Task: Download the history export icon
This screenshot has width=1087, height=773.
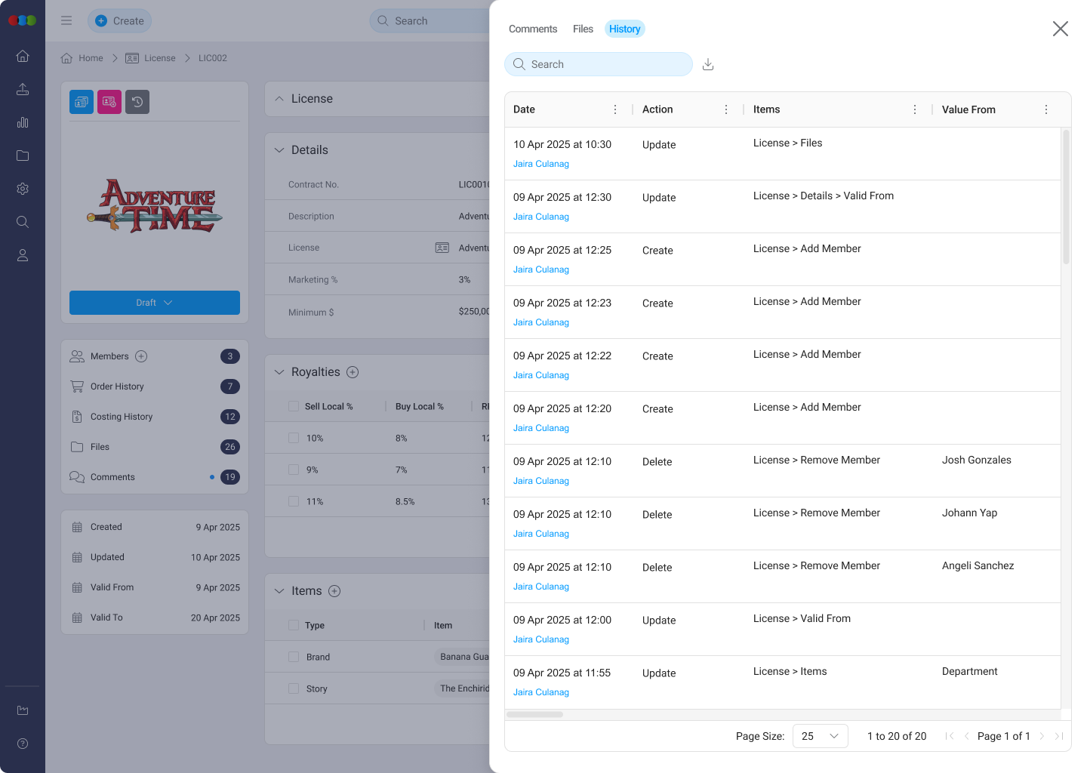Action: [x=707, y=65]
